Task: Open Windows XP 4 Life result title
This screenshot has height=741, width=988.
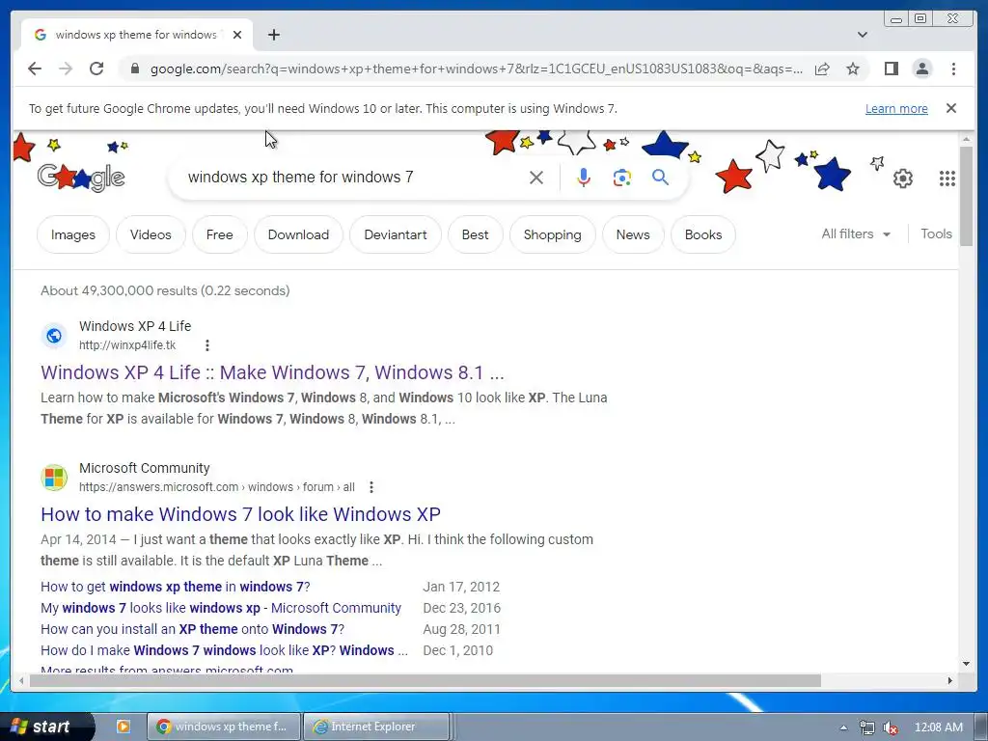Action: (272, 372)
